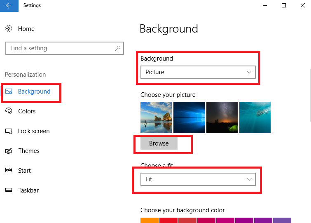Click the Taskbar icon in the sidebar
Viewport: 311px width, 223px height.
click(x=9, y=190)
